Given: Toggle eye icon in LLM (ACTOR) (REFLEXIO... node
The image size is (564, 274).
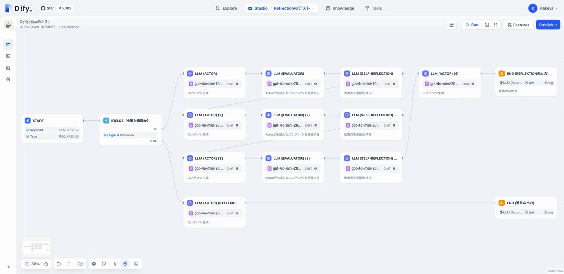Looking at the screenshot, I should [x=237, y=213].
